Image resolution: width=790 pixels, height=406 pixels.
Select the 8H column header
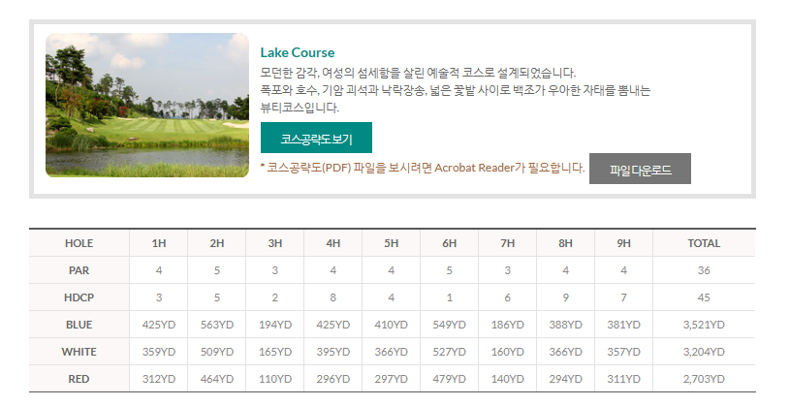point(565,243)
